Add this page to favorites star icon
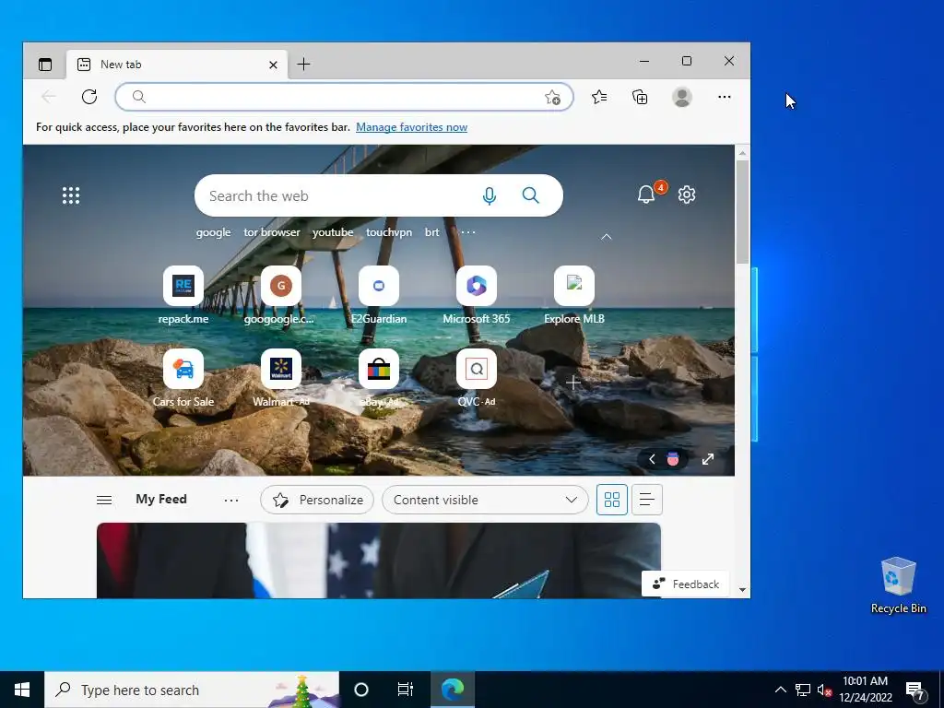Image resolution: width=944 pixels, height=708 pixels. point(552,98)
